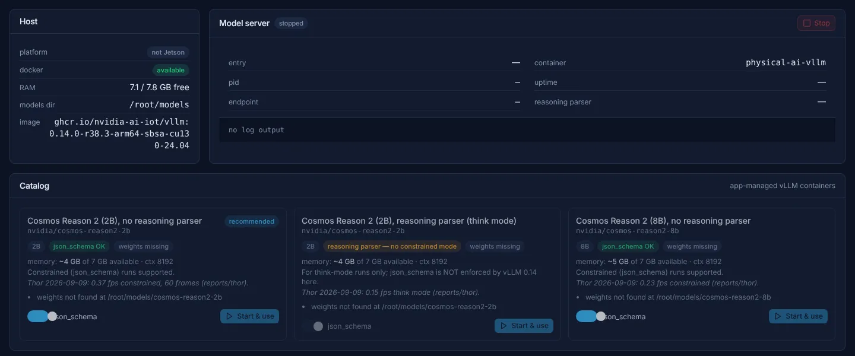Click the 'Catalog' section heading
The height and width of the screenshot is (356, 855).
point(34,186)
